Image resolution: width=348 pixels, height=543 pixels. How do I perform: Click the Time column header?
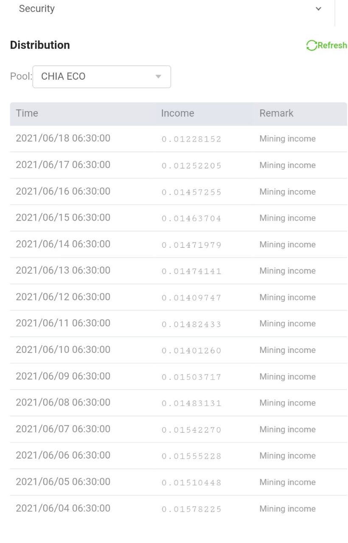coord(27,113)
